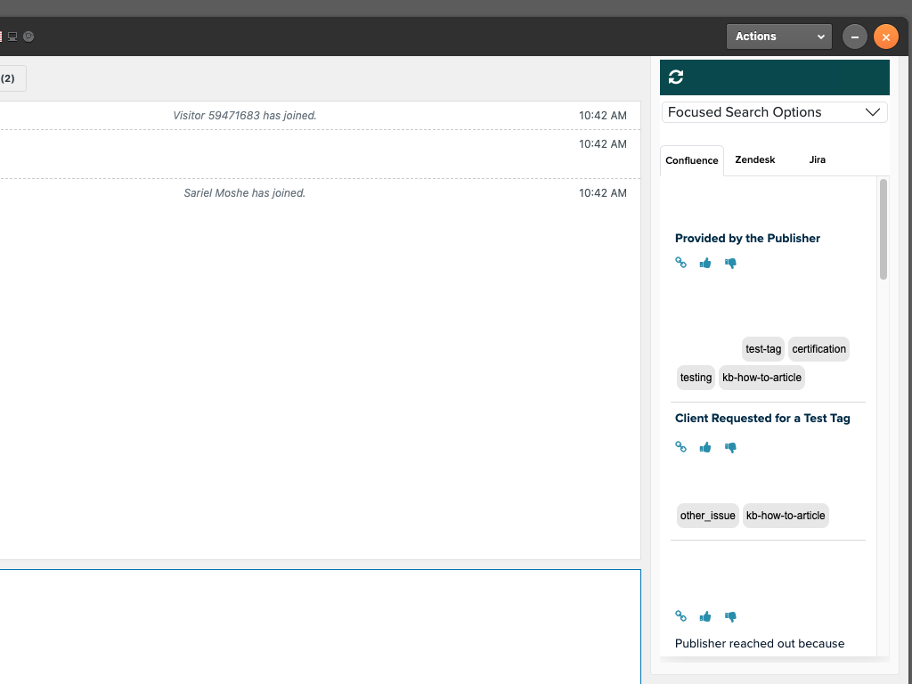Thumbs down 'Provided by the Publisher' article
This screenshot has width=912, height=684.
click(730, 263)
